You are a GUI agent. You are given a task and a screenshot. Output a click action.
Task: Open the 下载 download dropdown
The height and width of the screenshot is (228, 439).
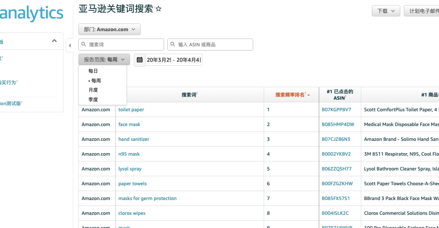(386, 11)
